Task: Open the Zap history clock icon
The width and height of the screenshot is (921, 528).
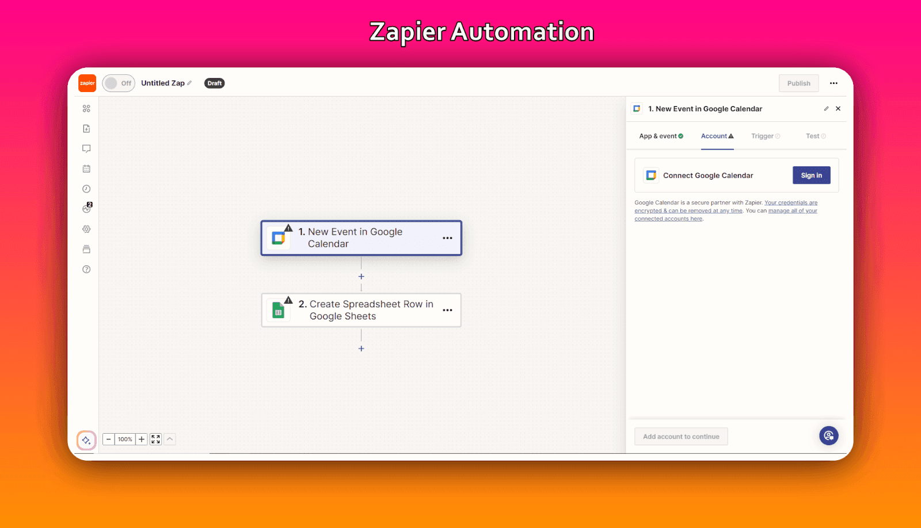Action: pyautogui.click(x=86, y=189)
